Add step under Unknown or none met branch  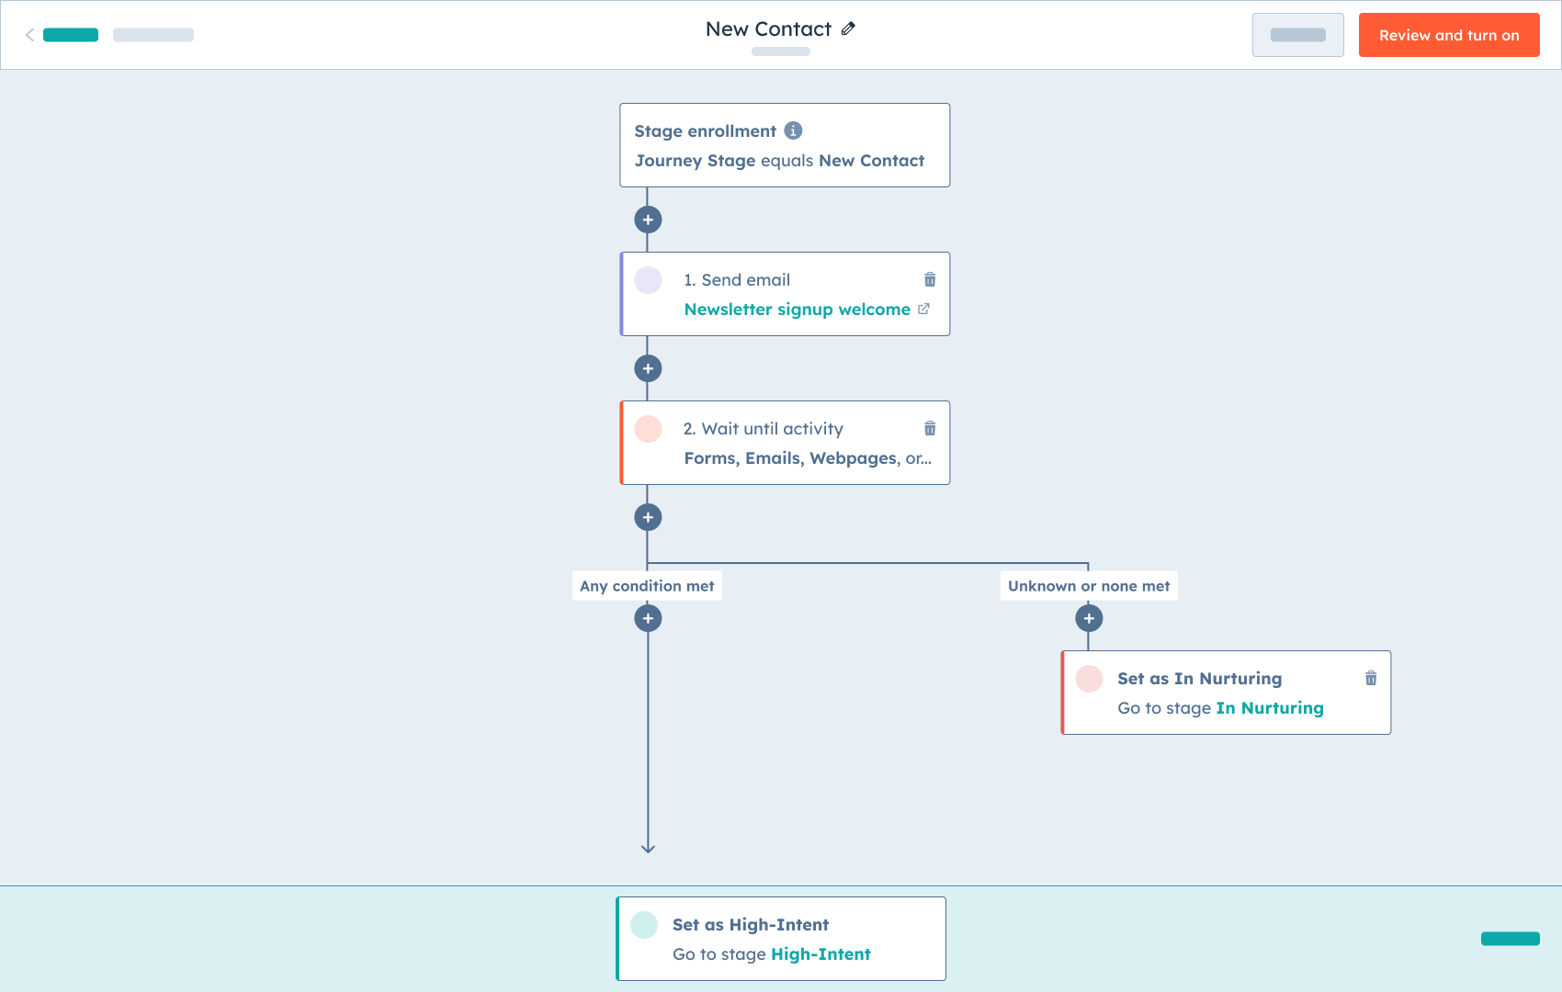coord(1089,618)
